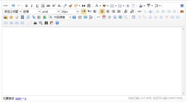This screenshot has width=188, height=104.
Task: Insert an unordered bullet list
Action: [x=120, y=5]
